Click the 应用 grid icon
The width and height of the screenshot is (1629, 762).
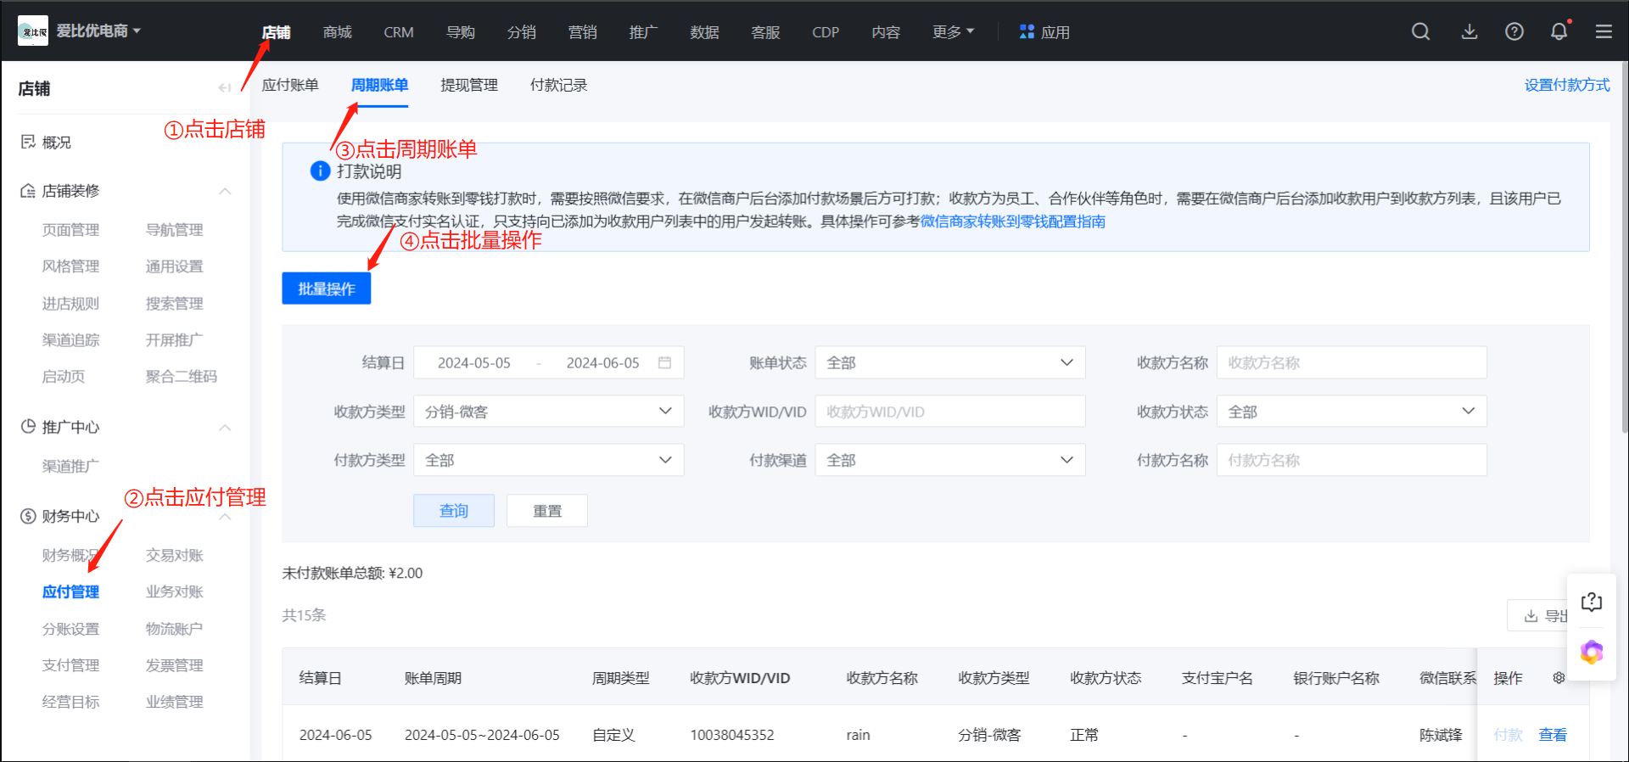click(x=1027, y=31)
